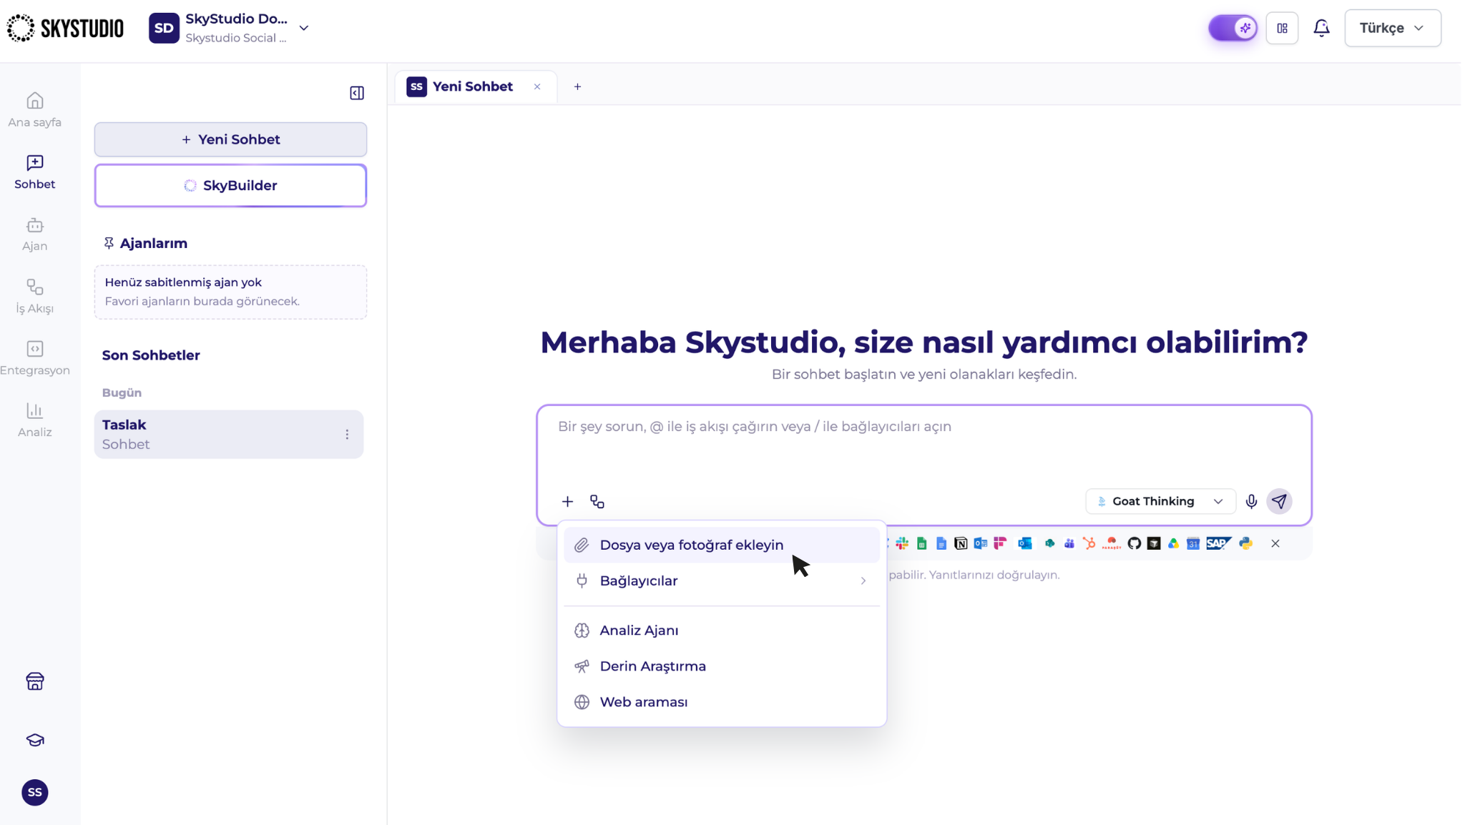1465x825 pixels.
Task: Open the Taslak chat entry
Action: [x=229, y=434]
